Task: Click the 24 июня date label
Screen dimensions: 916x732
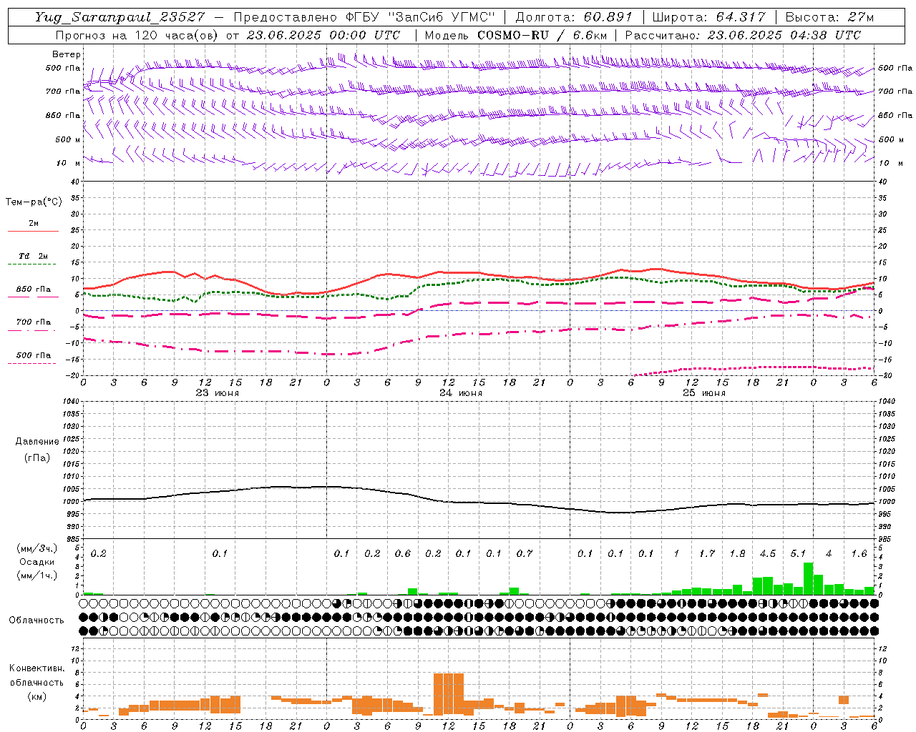Action: pos(461,393)
